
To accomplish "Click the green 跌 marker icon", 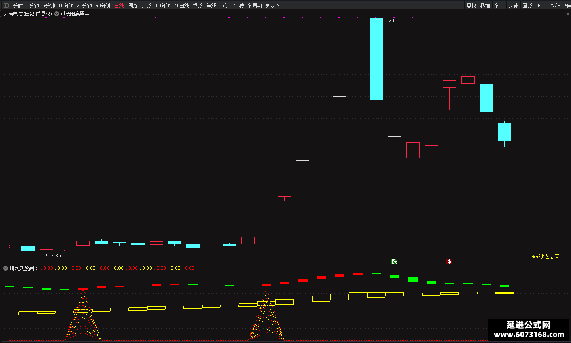I will click(x=394, y=262).
